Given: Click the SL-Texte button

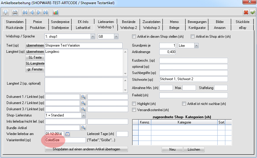Looking at the screenshot, I should pos(35,57).
